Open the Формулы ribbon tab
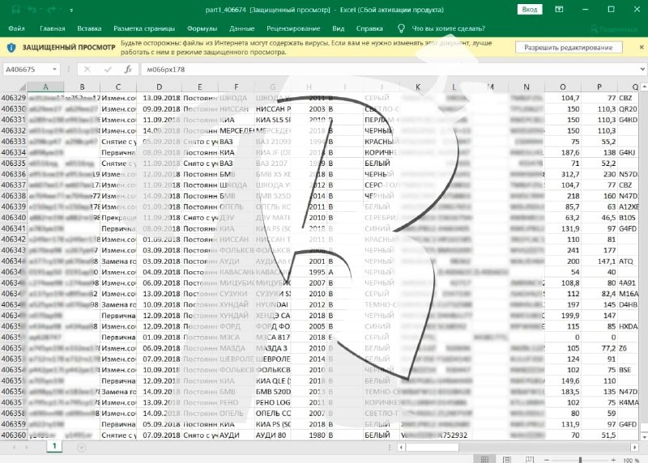 point(202,28)
